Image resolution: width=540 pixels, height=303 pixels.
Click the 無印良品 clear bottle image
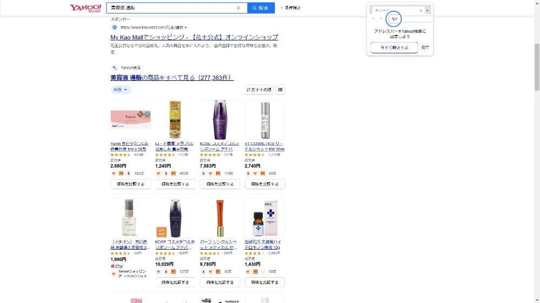tap(129, 218)
